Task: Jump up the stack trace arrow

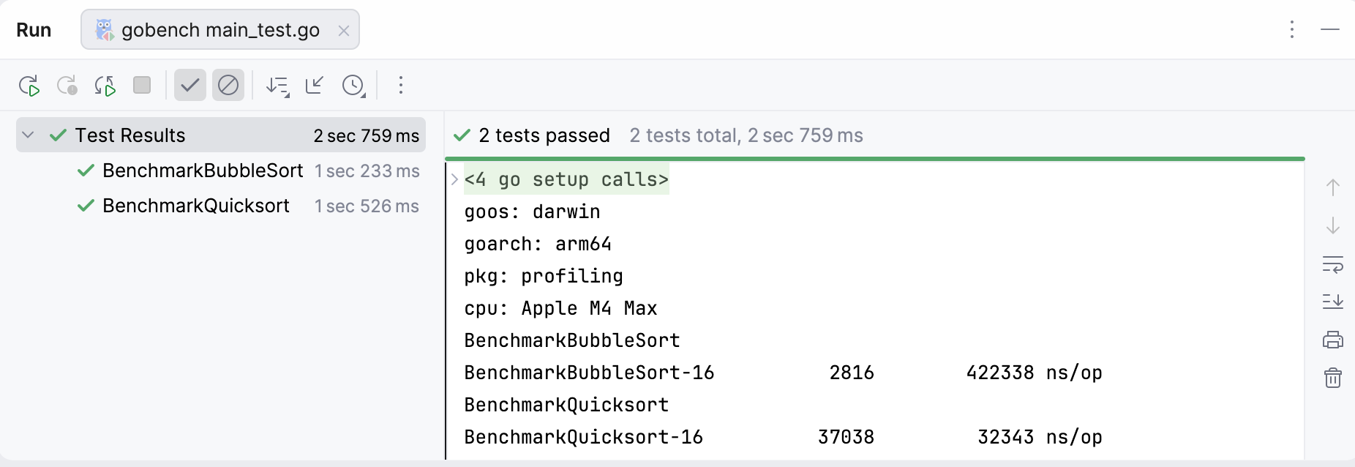Action: pyautogui.click(x=1333, y=187)
